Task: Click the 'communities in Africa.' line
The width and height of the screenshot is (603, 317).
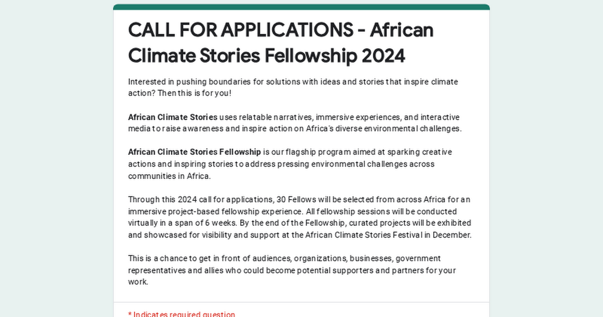Action: [x=170, y=176]
